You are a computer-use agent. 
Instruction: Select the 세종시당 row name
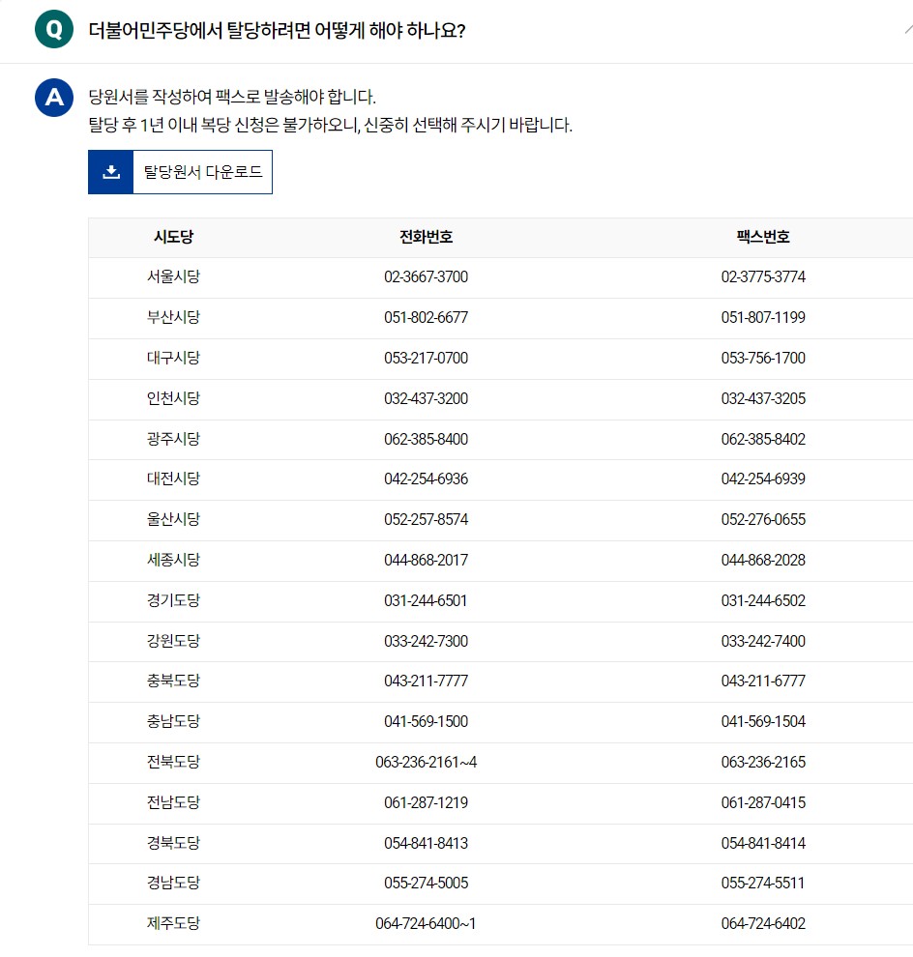tap(173, 560)
